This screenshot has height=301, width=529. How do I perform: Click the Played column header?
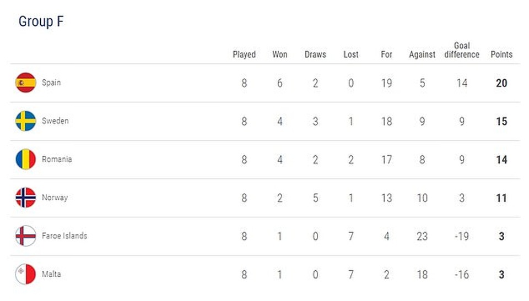(x=244, y=54)
